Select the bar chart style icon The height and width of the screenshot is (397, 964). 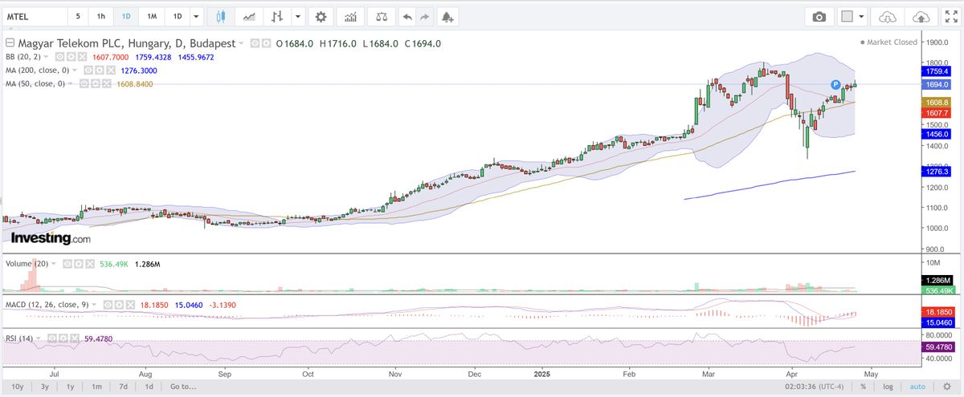[x=277, y=16]
